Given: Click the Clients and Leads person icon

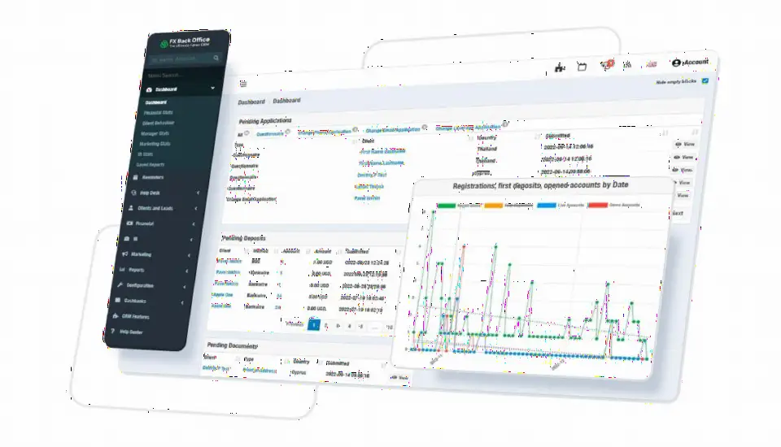Looking at the screenshot, I should (131, 207).
